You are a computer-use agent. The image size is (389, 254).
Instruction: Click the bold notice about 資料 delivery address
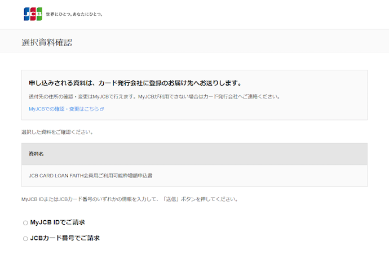tap(135, 83)
